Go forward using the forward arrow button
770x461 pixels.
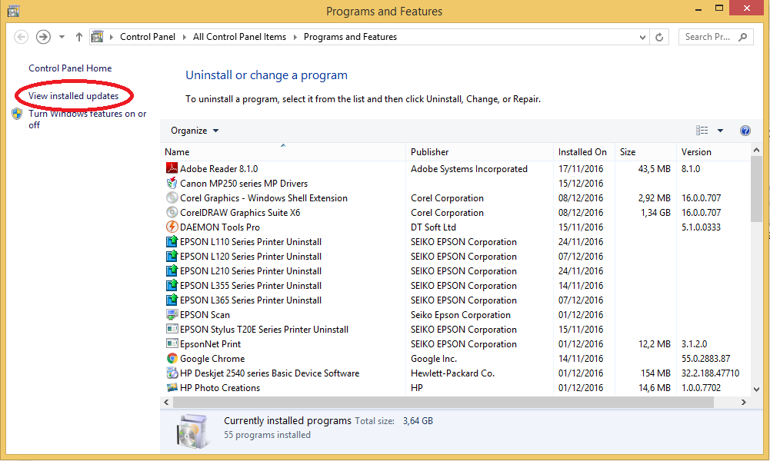click(x=43, y=37)
